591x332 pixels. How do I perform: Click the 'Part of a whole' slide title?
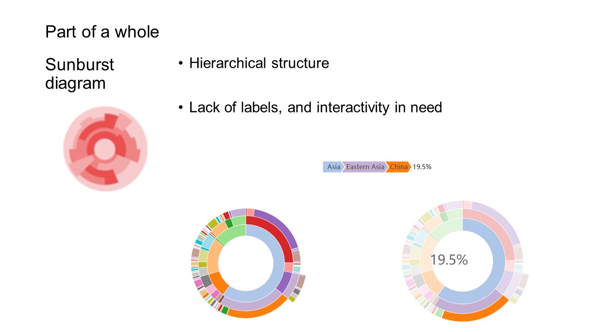point(102,32)
